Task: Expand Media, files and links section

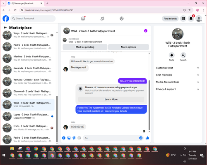Action: tap(178, 82)
